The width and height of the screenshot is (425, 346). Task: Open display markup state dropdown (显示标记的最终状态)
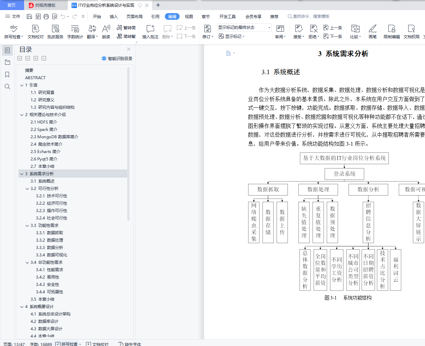(244, 28)
